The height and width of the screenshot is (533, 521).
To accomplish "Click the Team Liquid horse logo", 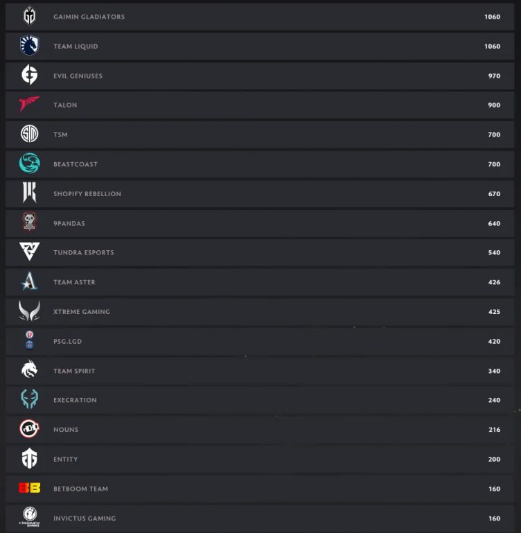I will click(29, 46).
